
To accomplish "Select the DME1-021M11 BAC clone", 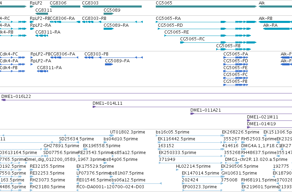I will pyautogui.click(x=269, y=121).
